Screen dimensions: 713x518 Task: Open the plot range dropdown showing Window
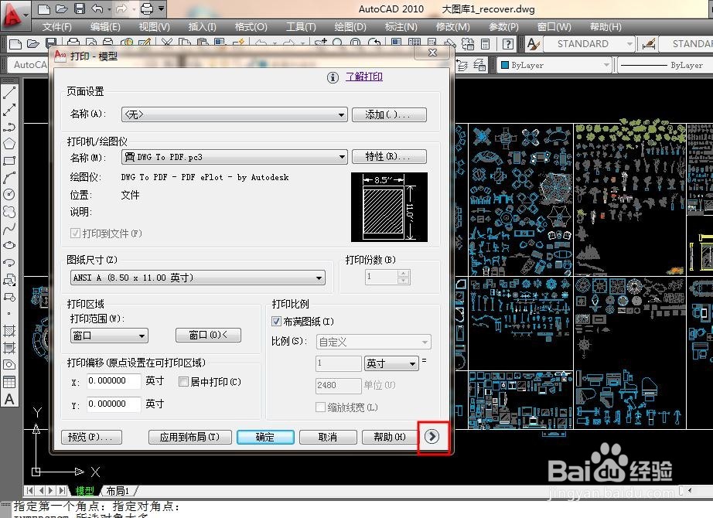point(109,336)
